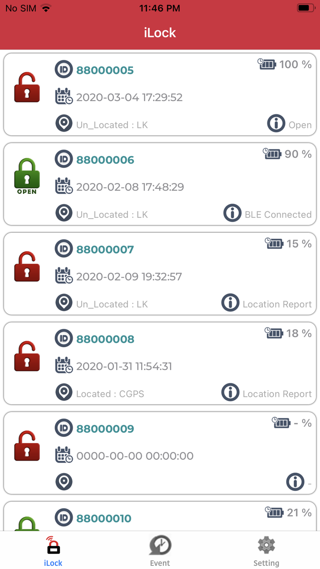Tap the location pin icon for Un_Located : LK on 88000005
This screenshot has width=320, height=569.
tap(64, 123)
